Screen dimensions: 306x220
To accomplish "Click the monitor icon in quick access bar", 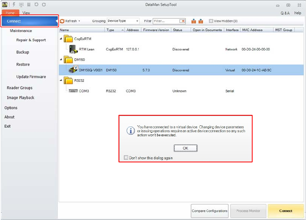I will tap(21, 5).
